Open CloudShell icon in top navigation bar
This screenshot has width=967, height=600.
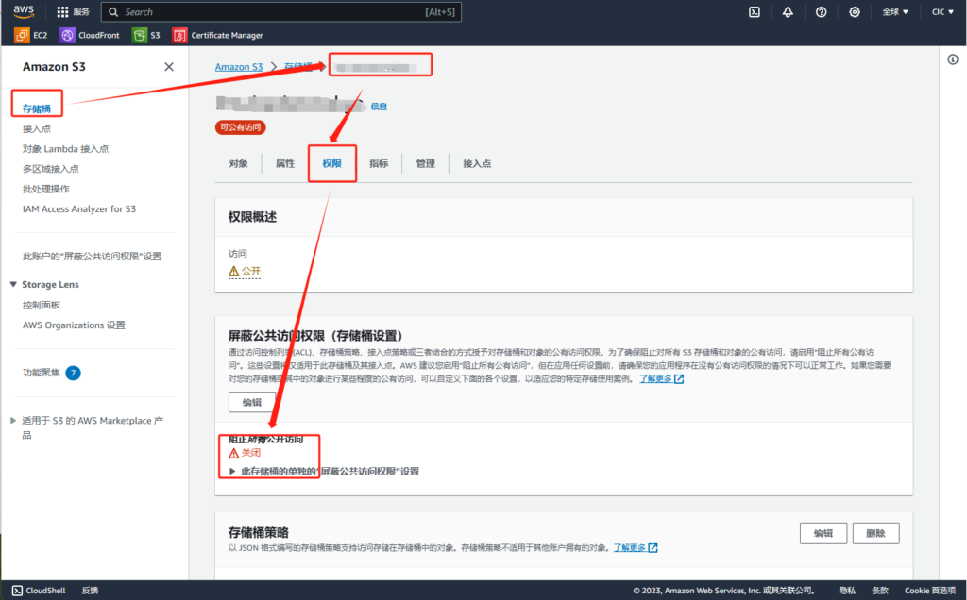755,12
